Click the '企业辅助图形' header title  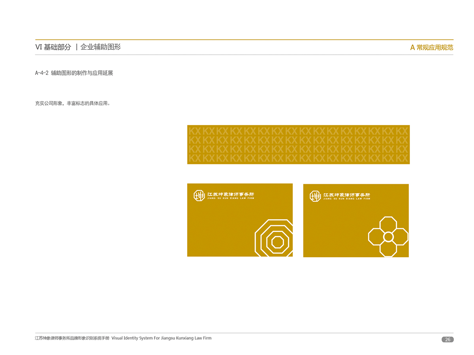pyautogui.click(x=100, y=47)
